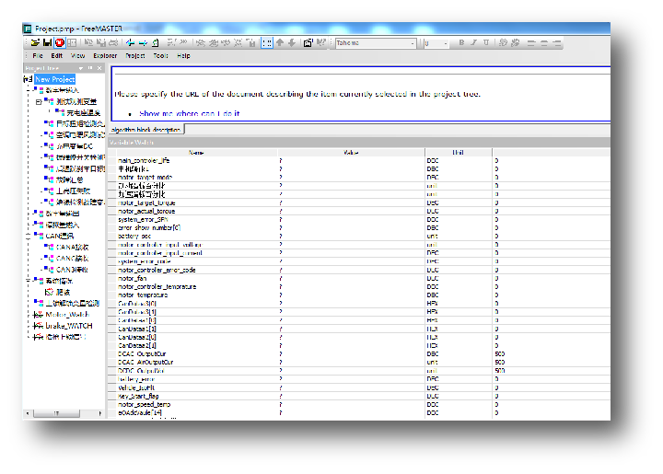The width and height of the screenshot is (663, 474).
Task: Click the align right toolbar icon
Action: coord(557,43)
